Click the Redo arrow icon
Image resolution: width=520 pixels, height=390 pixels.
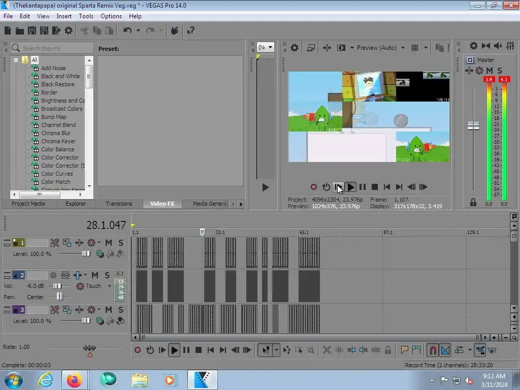(x=150, y=30)
